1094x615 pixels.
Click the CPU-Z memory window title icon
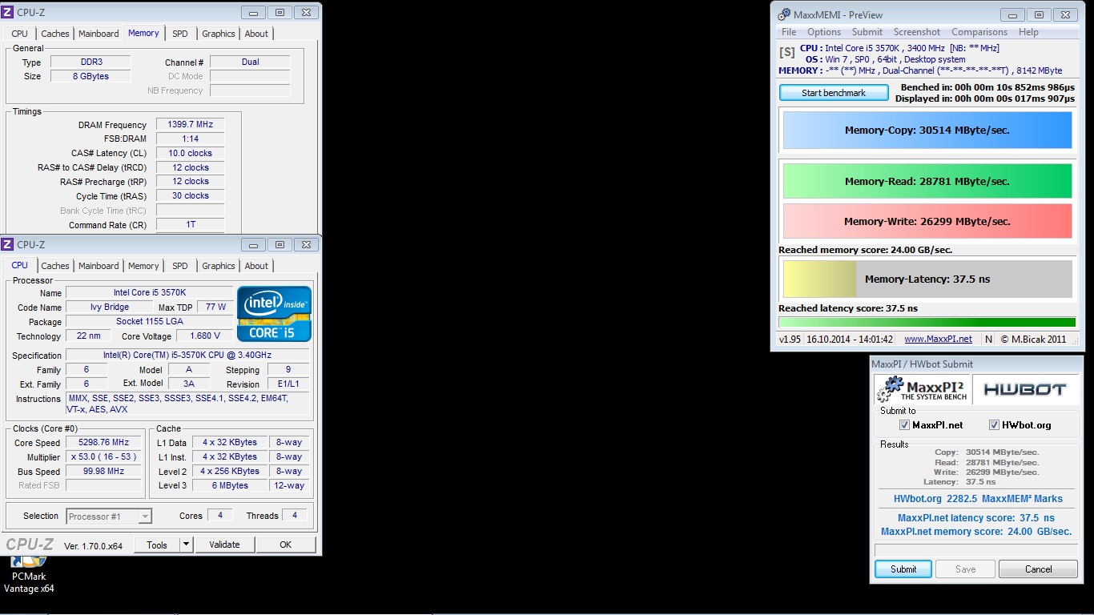(8, 12)
